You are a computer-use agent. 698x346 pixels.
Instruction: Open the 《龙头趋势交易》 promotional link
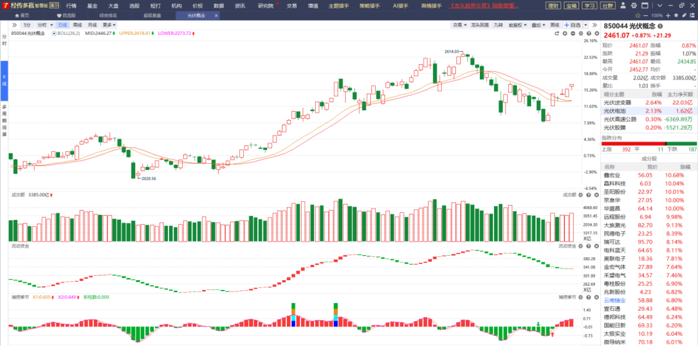484,6
